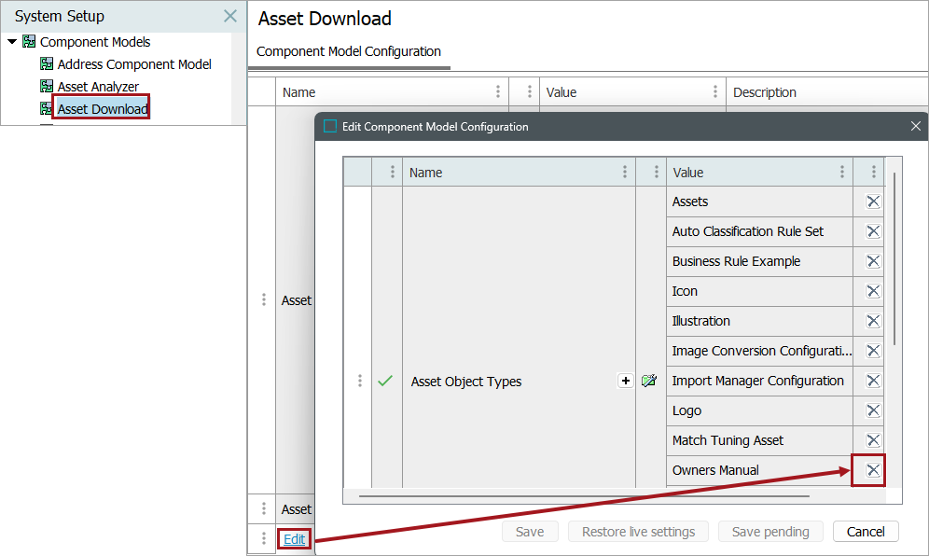Select Asset Analyzer in the tree

click(98, 87)
